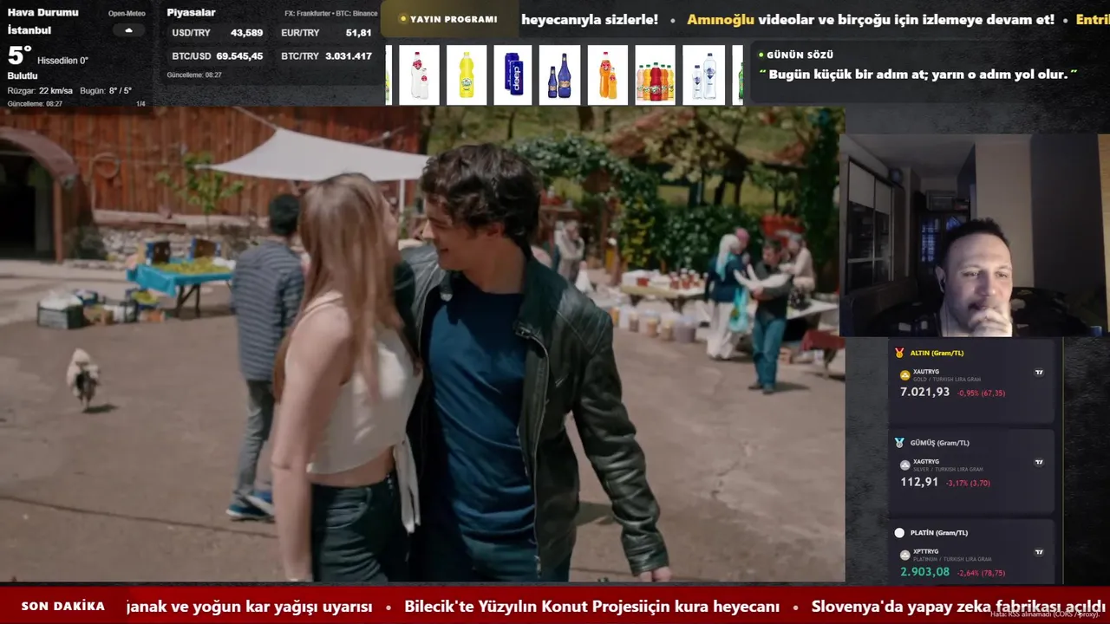Click the GÜMÜŞ (Gram/TL) heading
This screenshot has height=624, width=1110.
pyautogui.click(x=940, y=443)
